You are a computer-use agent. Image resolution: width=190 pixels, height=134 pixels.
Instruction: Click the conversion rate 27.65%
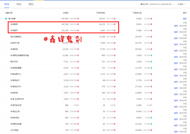click(x=138, y=74)
